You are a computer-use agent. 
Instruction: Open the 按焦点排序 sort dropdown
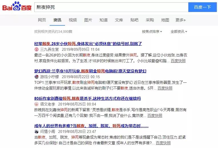pos(152,32)
